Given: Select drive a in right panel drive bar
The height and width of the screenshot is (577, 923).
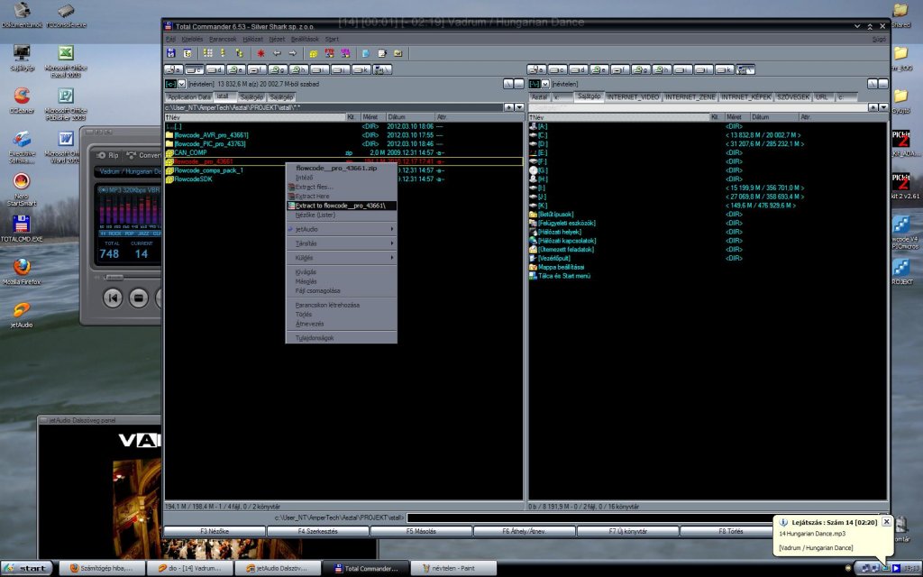Looking at the screenshot, I should [x=536, y=69].
